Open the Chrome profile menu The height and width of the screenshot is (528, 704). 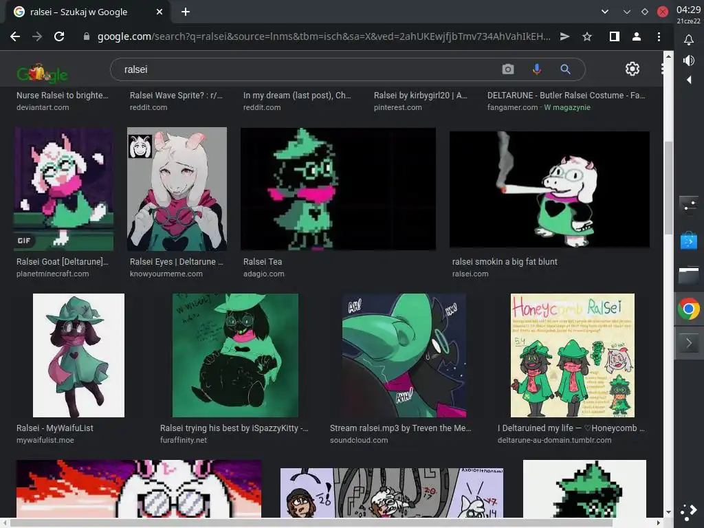[x=636, y=37]
